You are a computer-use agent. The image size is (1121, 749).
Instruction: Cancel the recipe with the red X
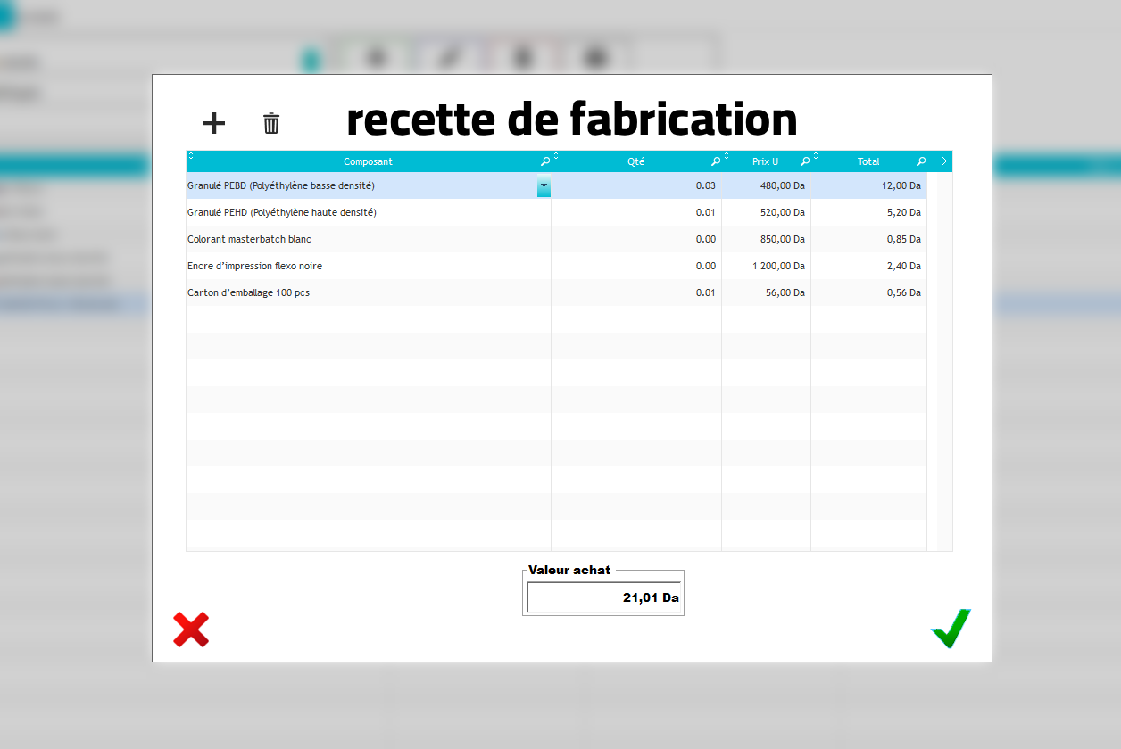191,630
